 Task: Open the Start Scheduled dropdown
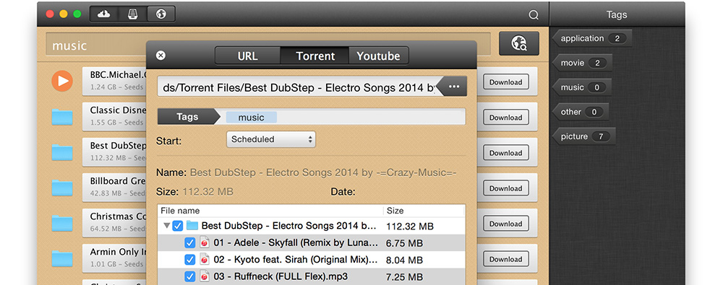click(271, 139)
